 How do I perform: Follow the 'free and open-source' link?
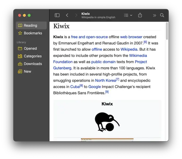coord(89,37)
